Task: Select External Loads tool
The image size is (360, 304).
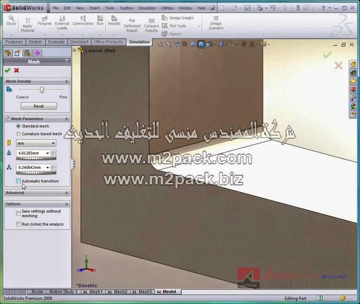Action: coord(62,23)
